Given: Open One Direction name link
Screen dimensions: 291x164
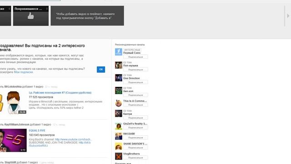Looking at the screenshot, I should (131, 78).
